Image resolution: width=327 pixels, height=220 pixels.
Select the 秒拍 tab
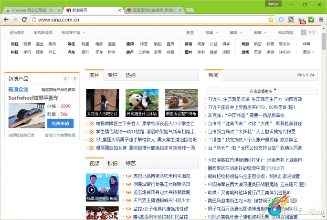(113, 164)
